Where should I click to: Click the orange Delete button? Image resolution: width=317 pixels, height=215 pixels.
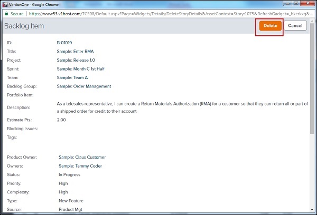click(x=271, y=26)
